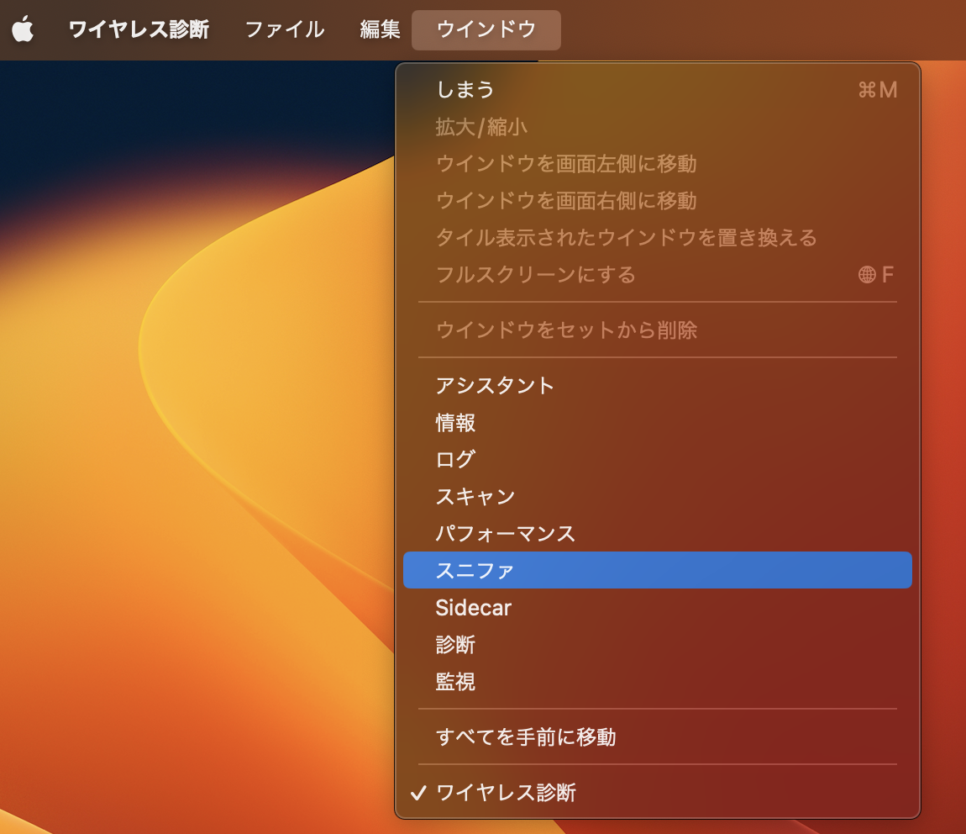The height and width of the screenshot is (834, 966).
Task: Open the アシスタント window
Action: pos(495,385)
